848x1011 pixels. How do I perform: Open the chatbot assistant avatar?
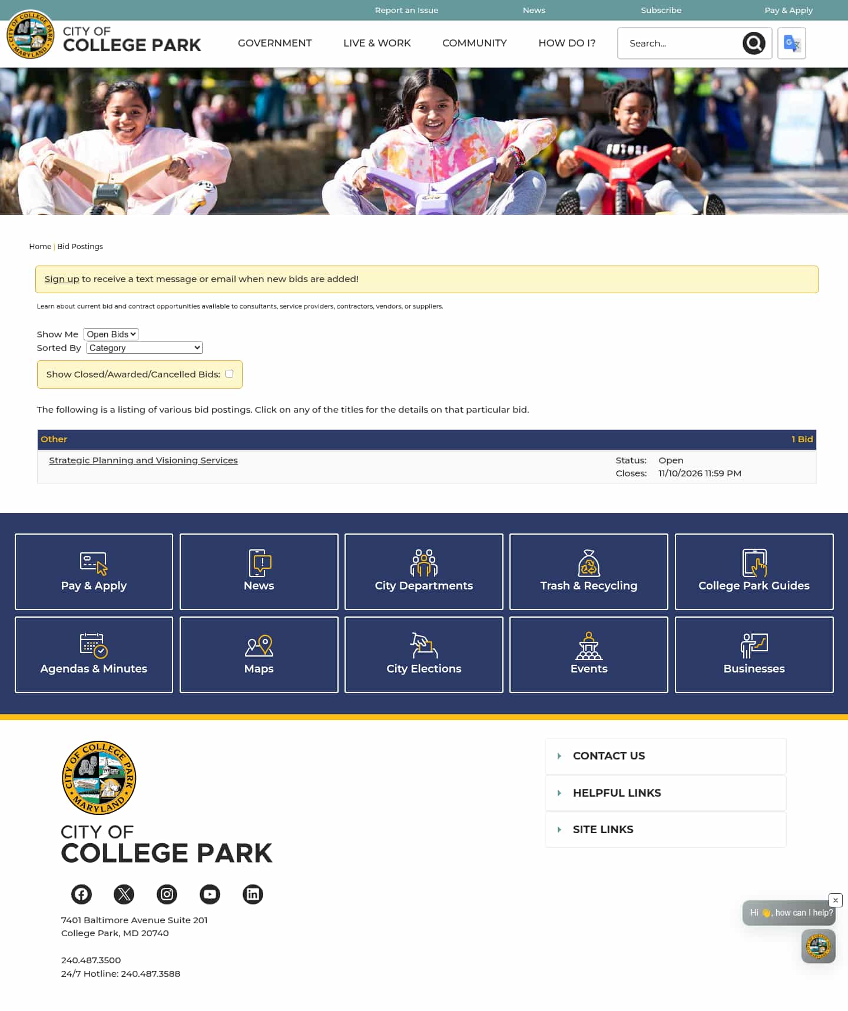coord(818,946)
